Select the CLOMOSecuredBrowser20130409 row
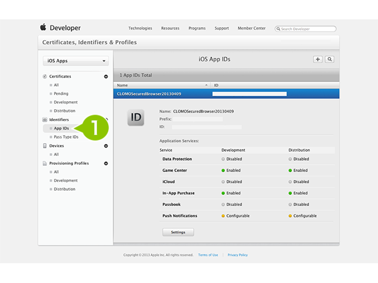The image size is (378, 283). click(226, 94)
